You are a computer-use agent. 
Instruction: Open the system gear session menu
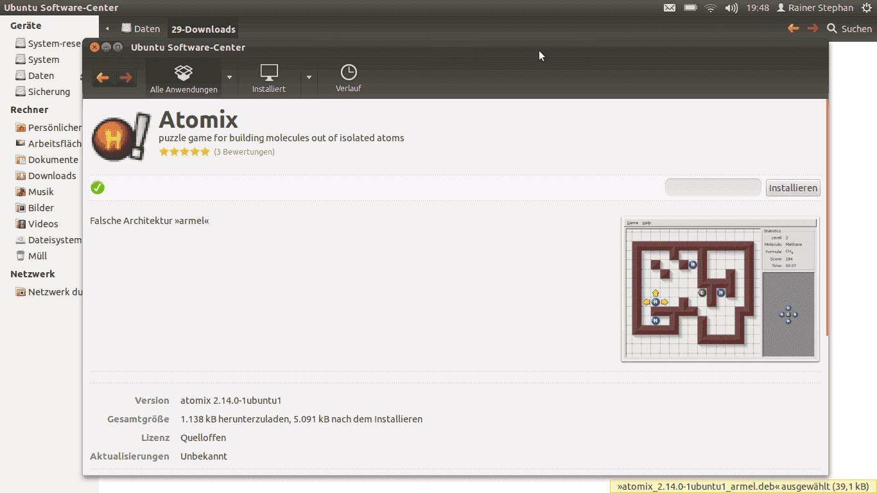pos(866,8)
